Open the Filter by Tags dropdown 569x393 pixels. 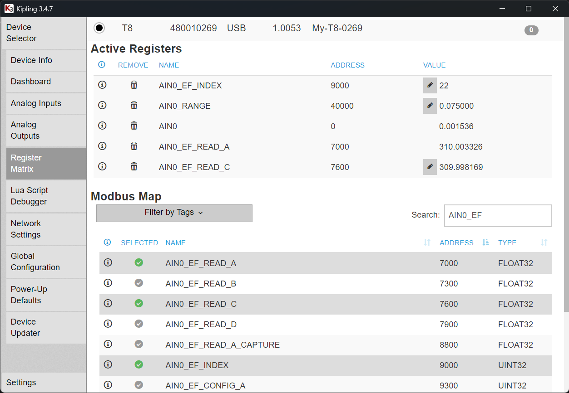174,213
